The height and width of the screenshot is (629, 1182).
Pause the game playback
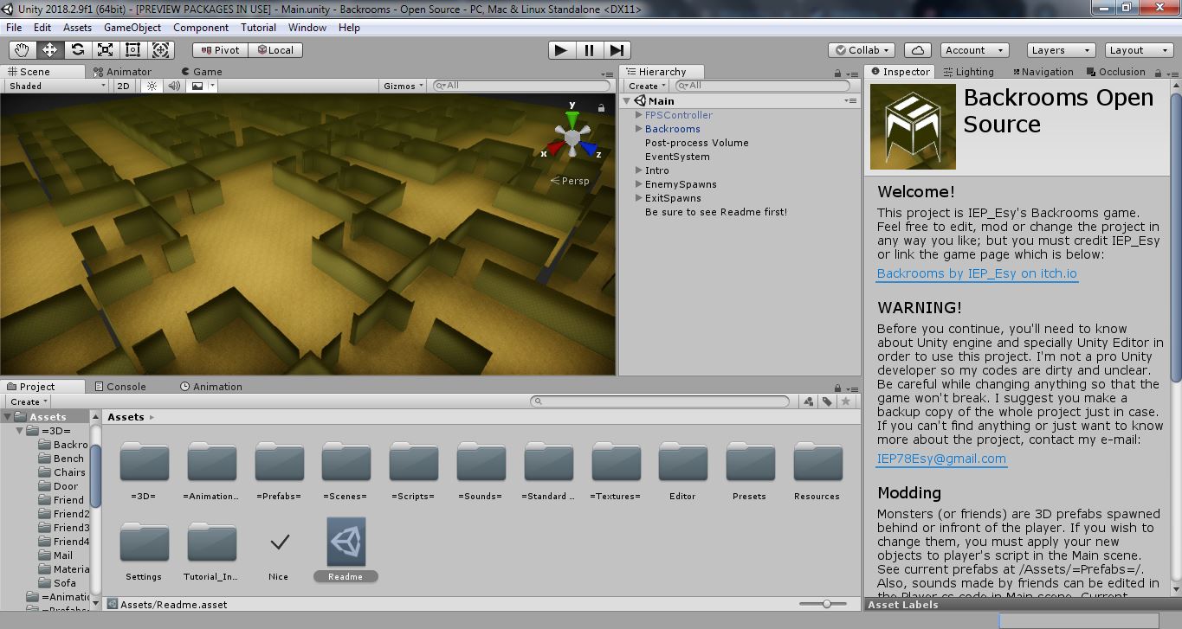pyautogui.click(x=589, y=50)
